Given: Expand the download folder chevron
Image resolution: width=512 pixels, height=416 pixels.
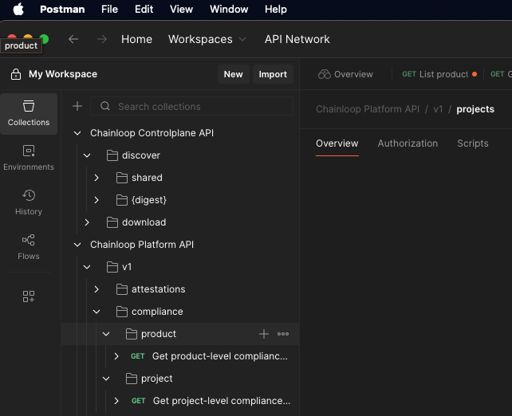Looking at the screenshot, I should [87, 222].
